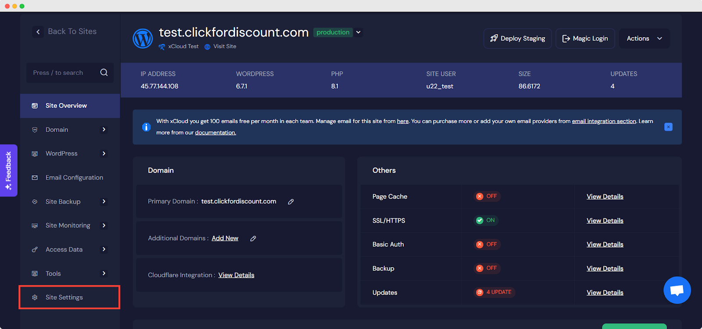Focus the Press / to search field
The image size is (702, 329).
(64, 73)
